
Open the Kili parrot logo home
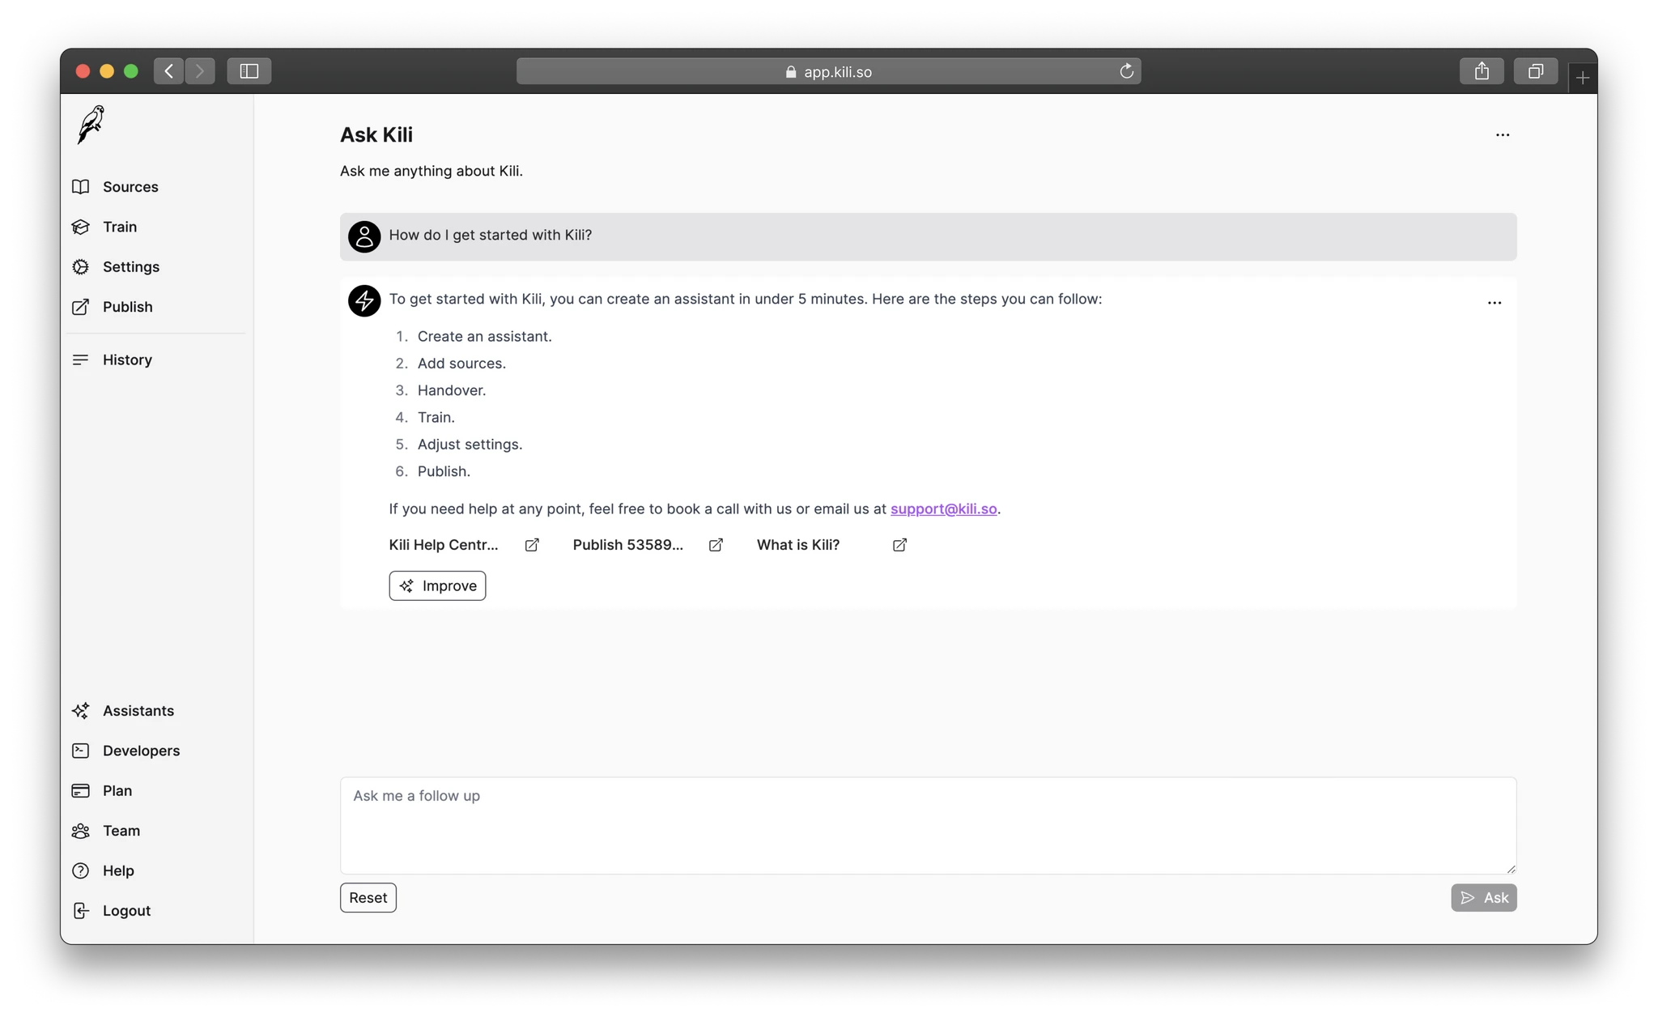point(91,125)
